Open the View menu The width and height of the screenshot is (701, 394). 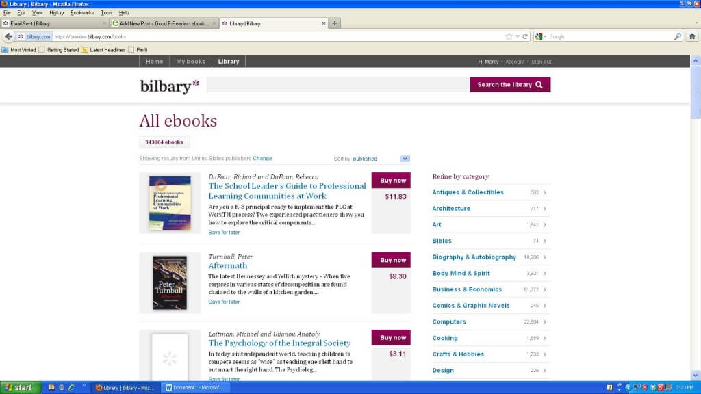(x=38, y=13)
